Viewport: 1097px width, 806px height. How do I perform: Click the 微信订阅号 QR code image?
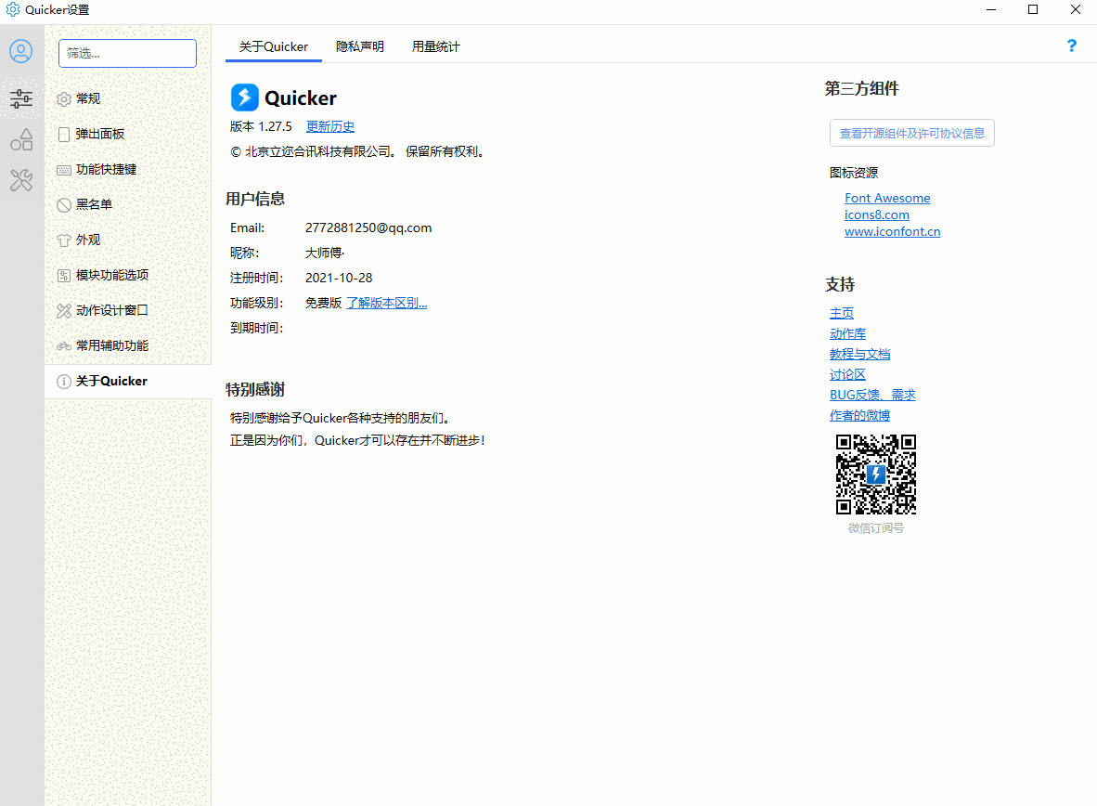point(875,474)
